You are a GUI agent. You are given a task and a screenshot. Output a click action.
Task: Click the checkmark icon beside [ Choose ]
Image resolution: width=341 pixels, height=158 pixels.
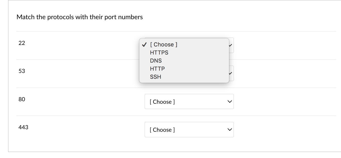tap(144, 44)
